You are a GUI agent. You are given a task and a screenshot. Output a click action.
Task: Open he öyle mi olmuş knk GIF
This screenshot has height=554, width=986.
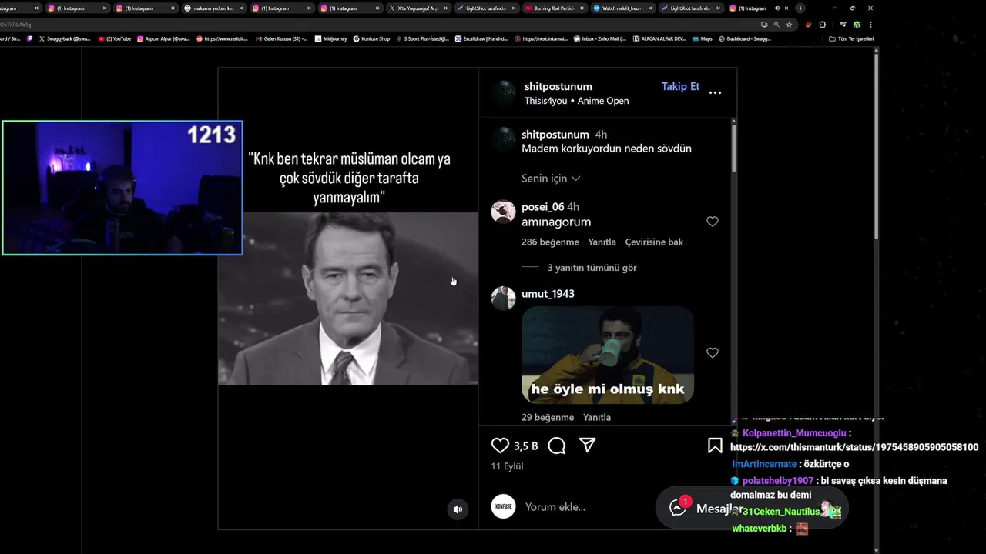coord(608,355)
